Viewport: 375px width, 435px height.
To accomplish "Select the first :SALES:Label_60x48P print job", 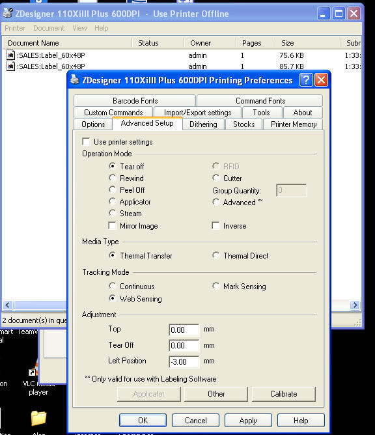I will (51, 55).
